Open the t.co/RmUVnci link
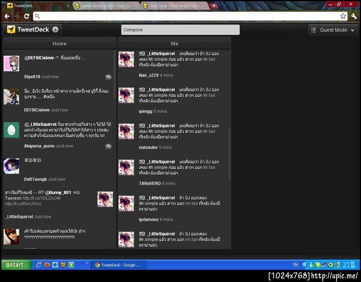The width and height of the screenshot is (361, 282). (x=23, y=204)
